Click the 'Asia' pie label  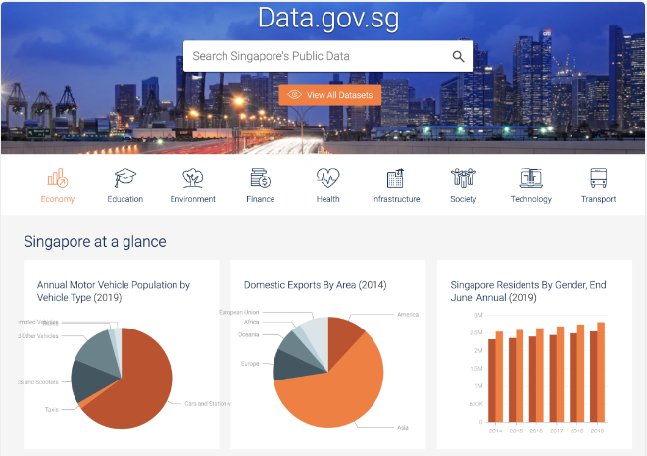click(x=403, y=428)
